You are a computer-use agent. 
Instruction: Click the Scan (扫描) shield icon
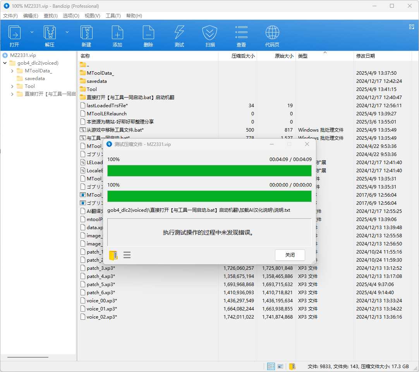point(210,33)
